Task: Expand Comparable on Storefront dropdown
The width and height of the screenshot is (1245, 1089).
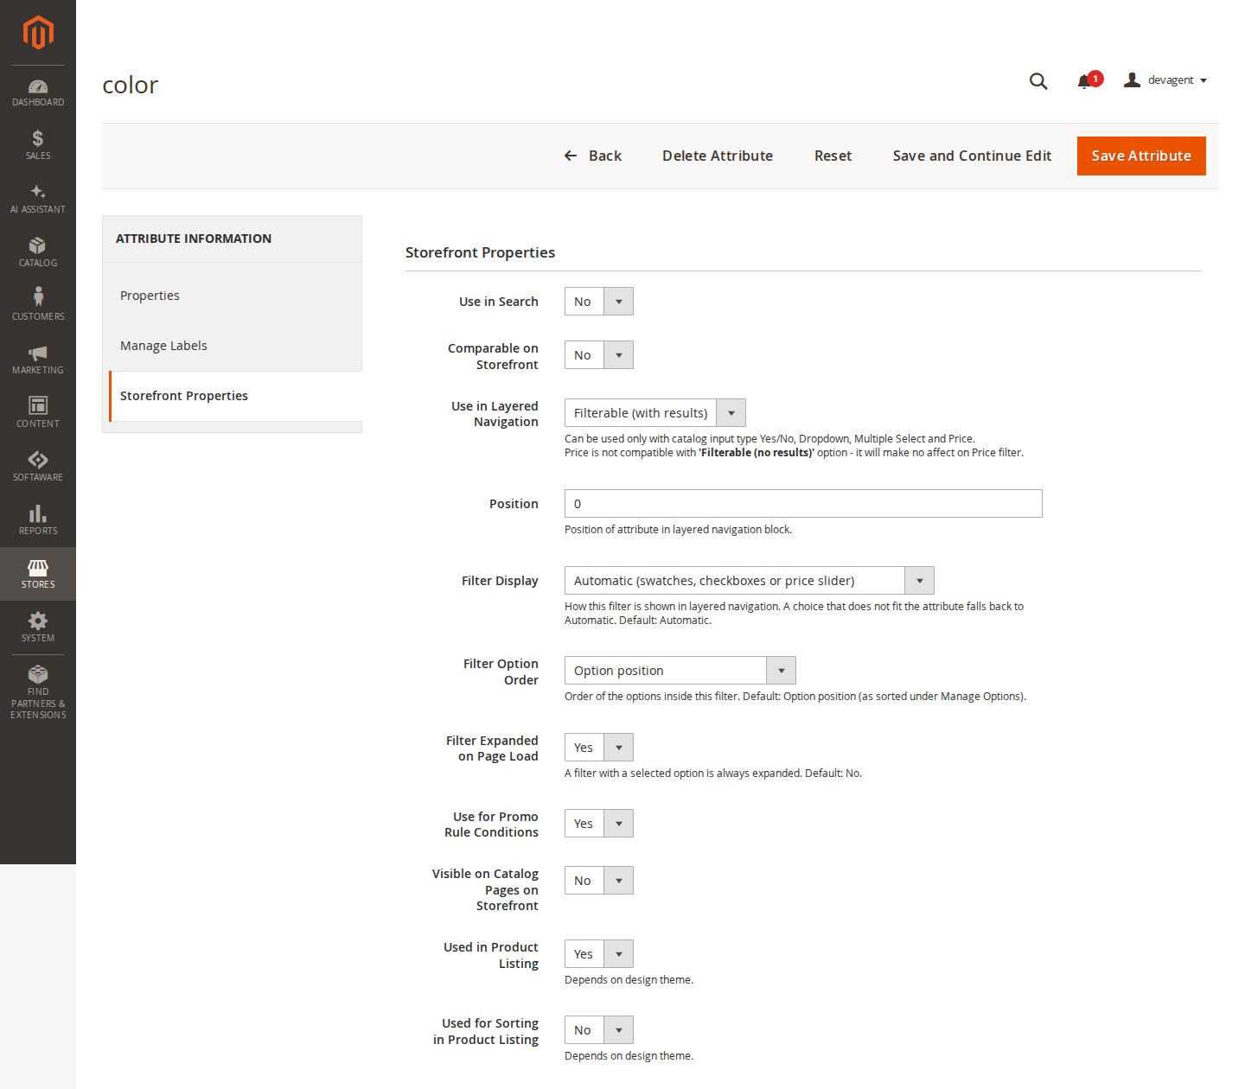Action: (599, 355)
